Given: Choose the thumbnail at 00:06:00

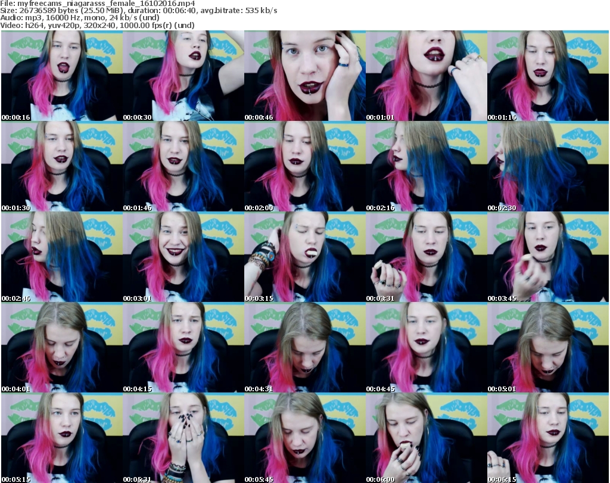Looking at the screenshot, I should 426,438.
